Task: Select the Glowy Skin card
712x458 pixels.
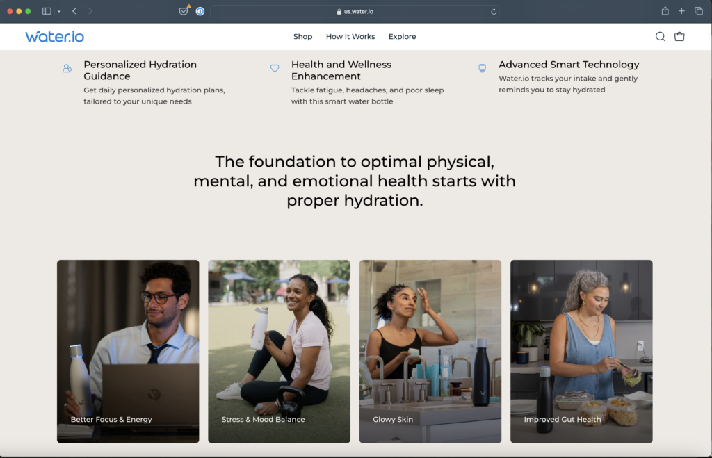Action: click(x=430, y=352)
